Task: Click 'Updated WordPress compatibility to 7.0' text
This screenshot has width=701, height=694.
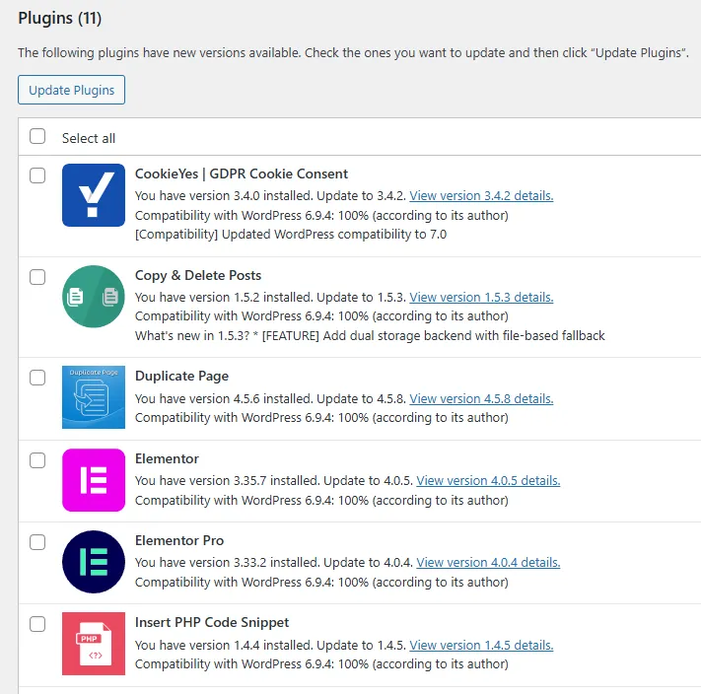Action: pyautogui.click(x=334, y=235)
